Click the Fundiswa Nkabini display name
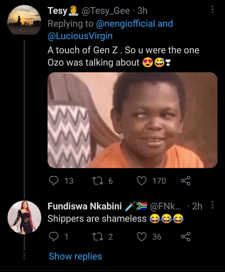225x272 pixels. [x=85, y=206]
